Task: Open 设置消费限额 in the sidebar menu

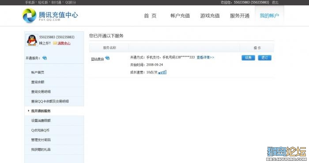Action: tap(41, 121)
